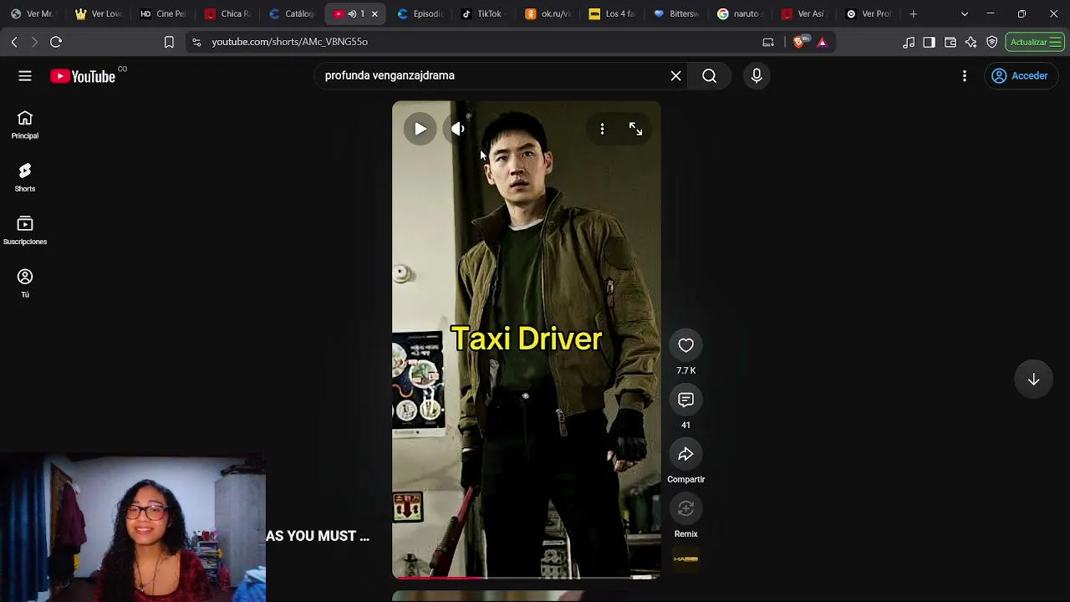
Task: Open the YouTube guide hamburger menu
Action: click(x=25, y=76)
